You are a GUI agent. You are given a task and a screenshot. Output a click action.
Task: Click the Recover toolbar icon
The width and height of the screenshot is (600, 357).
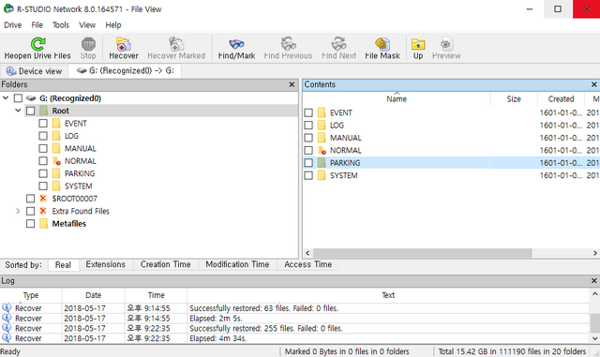(123, 44)
